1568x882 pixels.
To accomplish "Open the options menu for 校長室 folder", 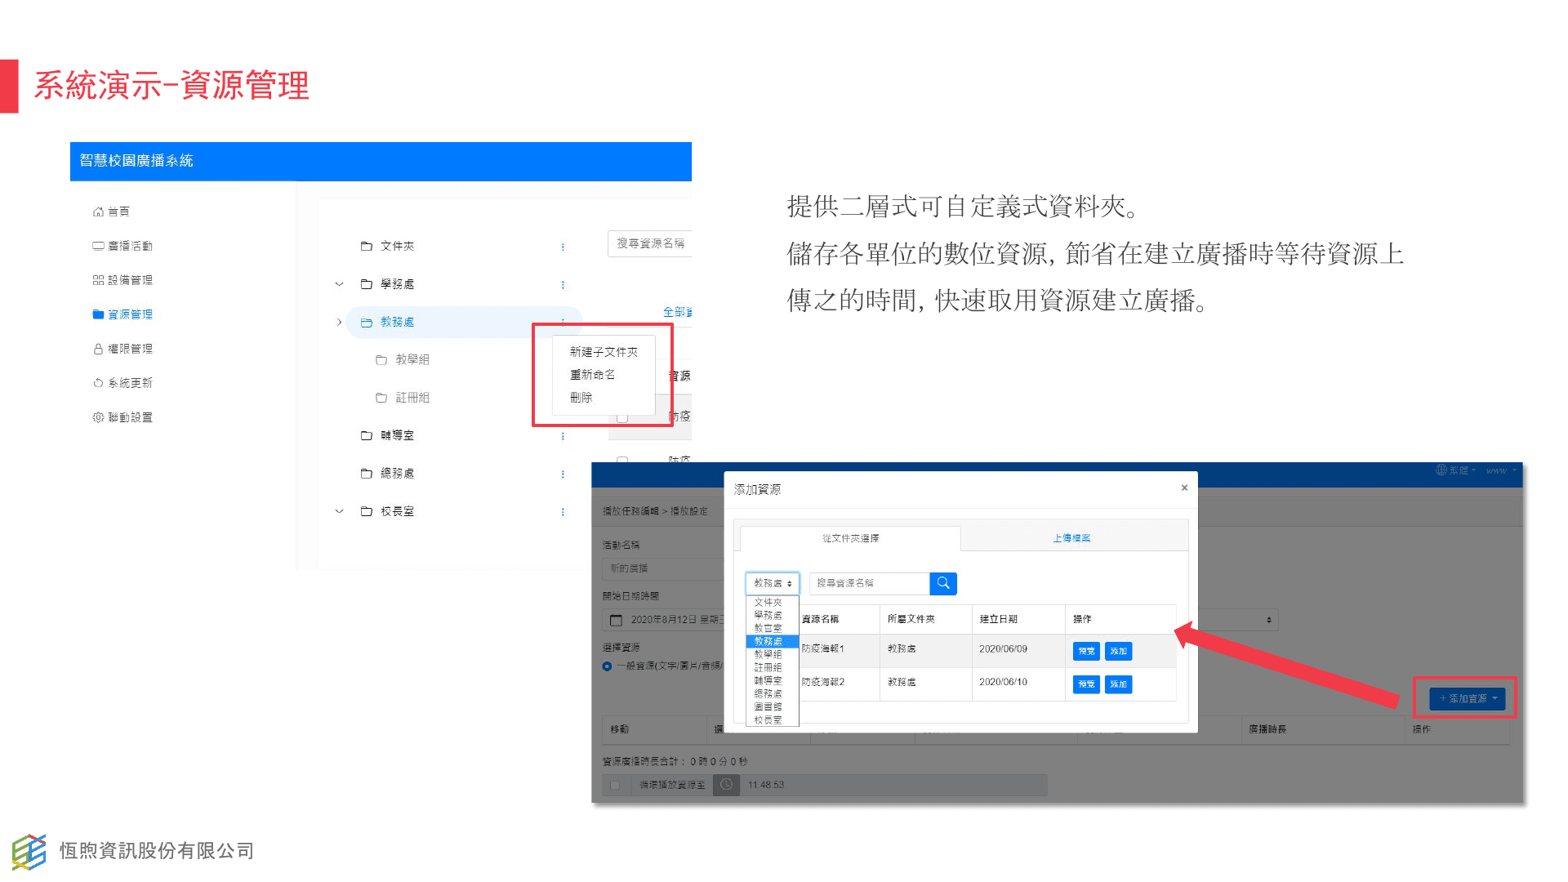I will coord(563,512).
